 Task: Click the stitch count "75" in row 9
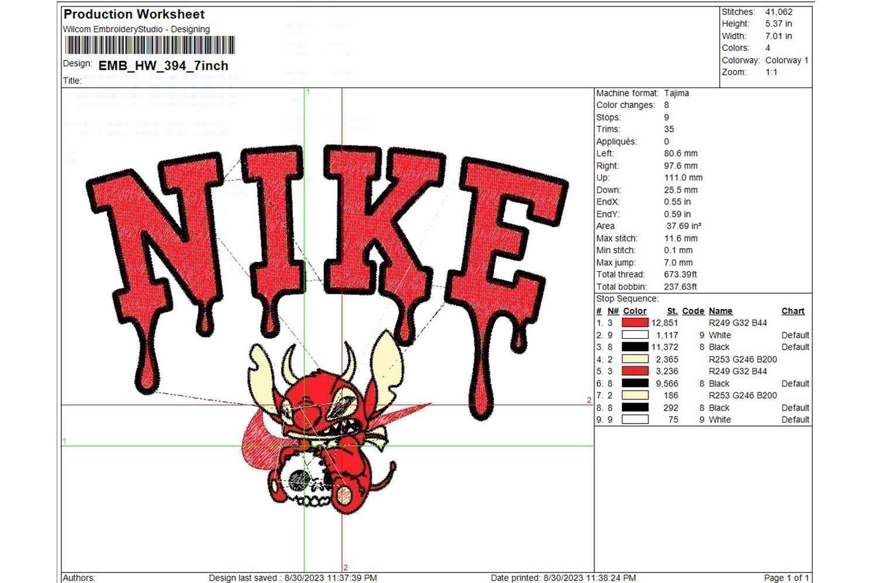point(674,419)
